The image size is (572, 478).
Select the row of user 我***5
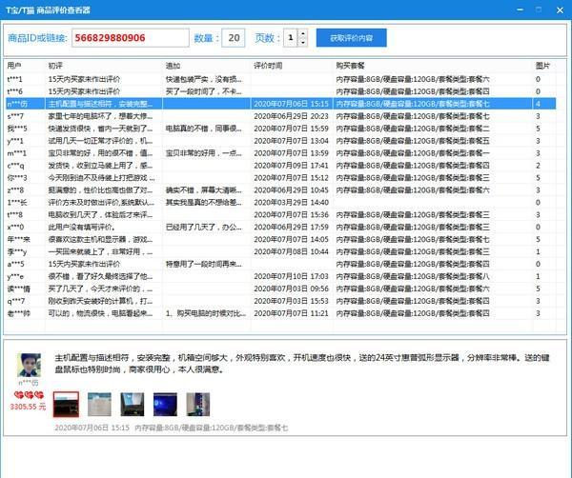click(280, 129)
